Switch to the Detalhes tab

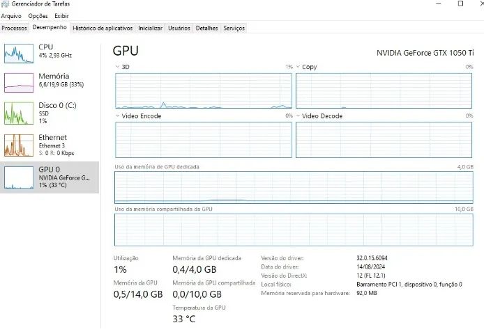[x=206, y=28]
